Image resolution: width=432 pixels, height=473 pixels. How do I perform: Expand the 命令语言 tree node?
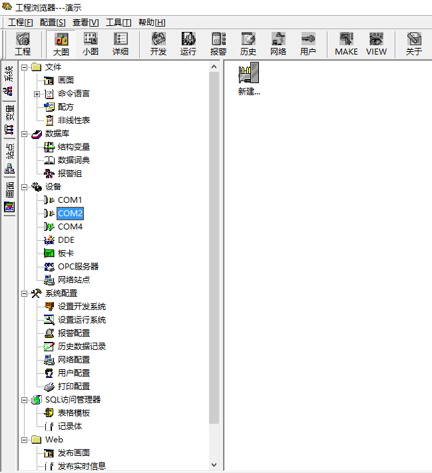click(37, 94)
